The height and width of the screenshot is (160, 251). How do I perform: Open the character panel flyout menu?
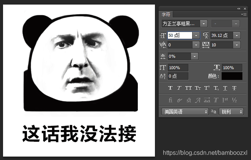244,14
